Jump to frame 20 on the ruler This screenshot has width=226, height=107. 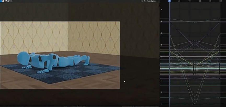coord(179,1)
